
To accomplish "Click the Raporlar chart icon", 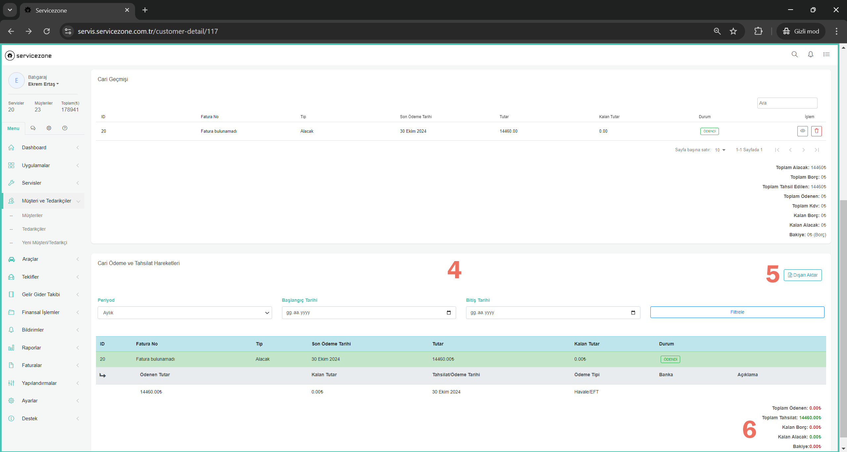I will pyautogui.click(x=11, y=348).
